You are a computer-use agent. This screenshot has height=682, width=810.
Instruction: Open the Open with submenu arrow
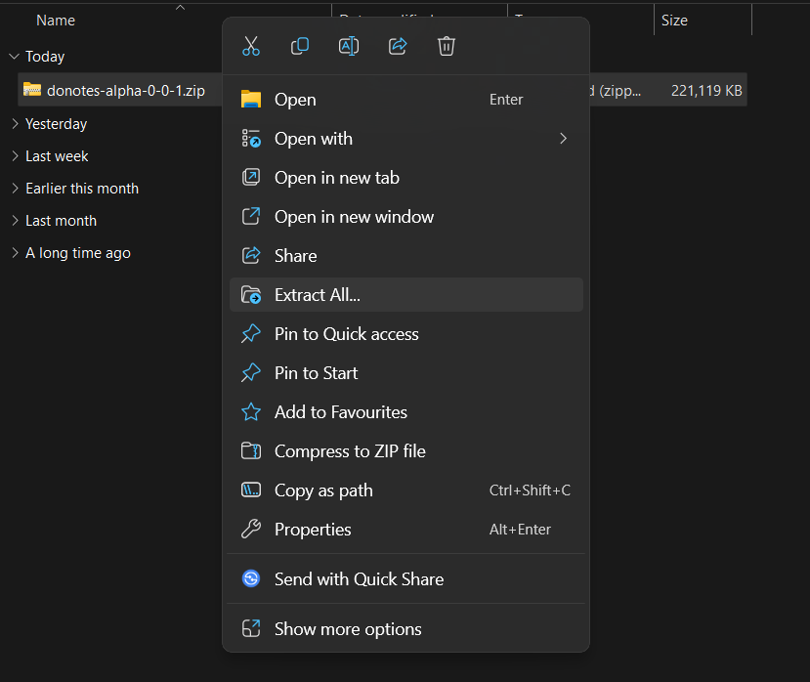(563, 139)
